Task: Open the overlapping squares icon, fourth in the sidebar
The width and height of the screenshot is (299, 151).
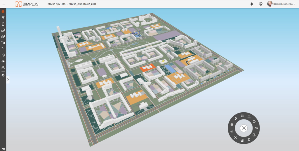Action: pos(3,30)
